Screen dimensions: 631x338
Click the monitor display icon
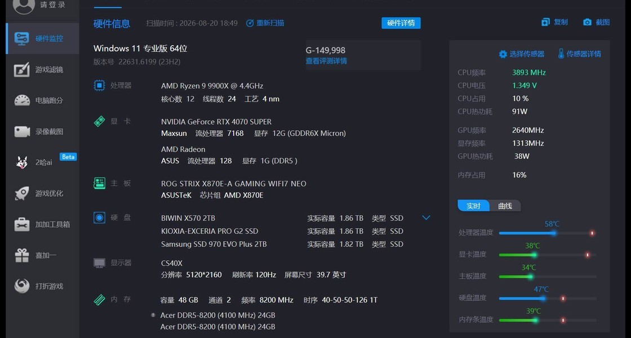tap(99, 263)
